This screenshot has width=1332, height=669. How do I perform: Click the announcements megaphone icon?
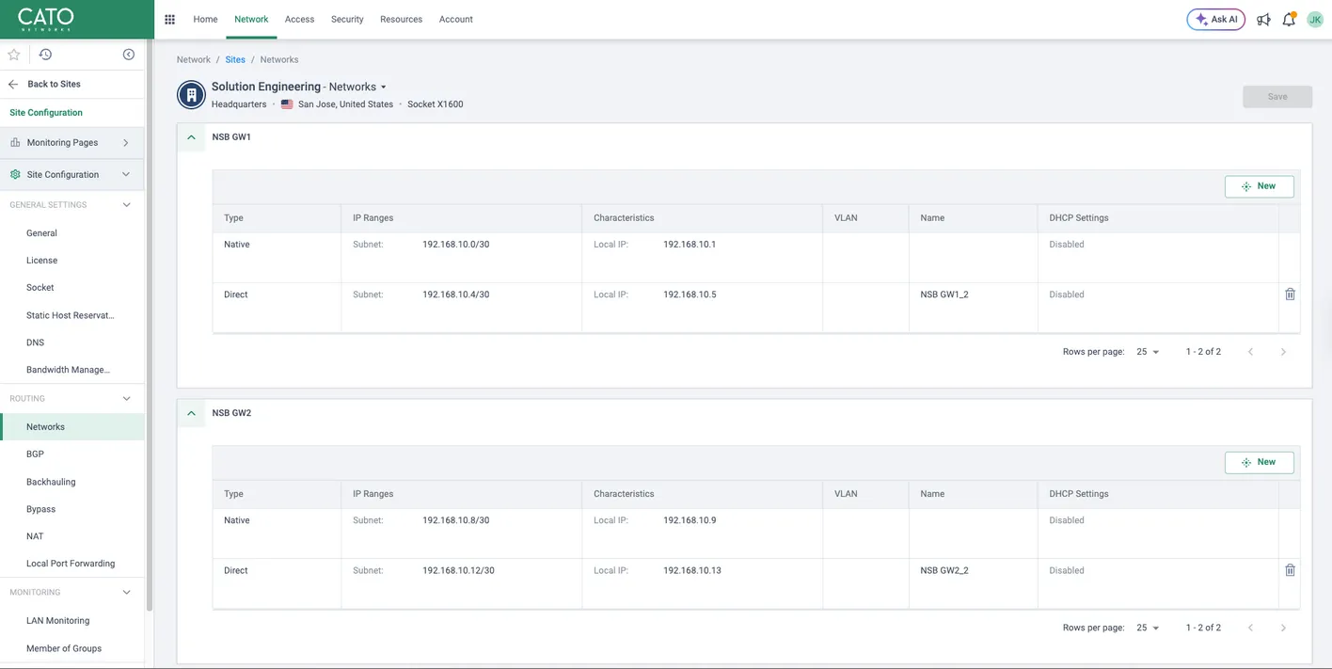(1263, 19)
